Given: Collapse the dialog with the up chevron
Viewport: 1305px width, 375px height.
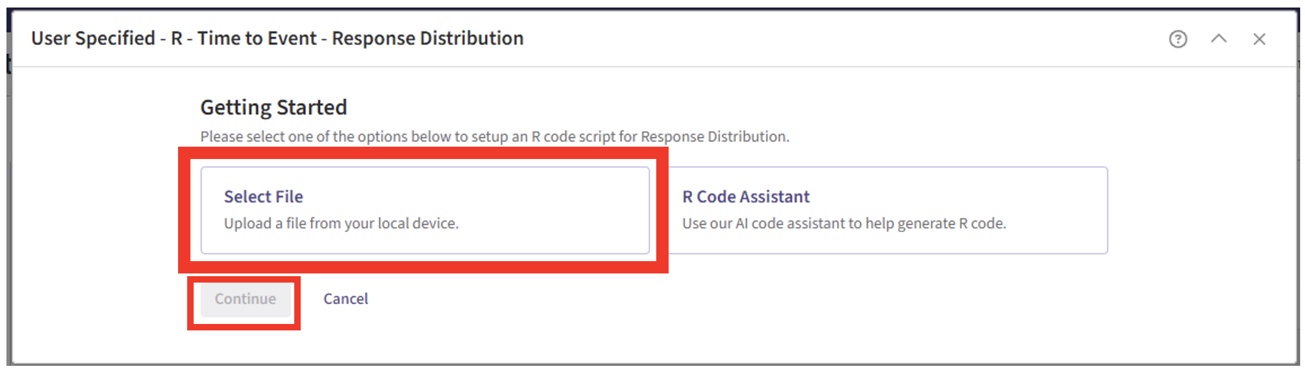Looking at the screenshot, I should click(x=1218, y=39).
